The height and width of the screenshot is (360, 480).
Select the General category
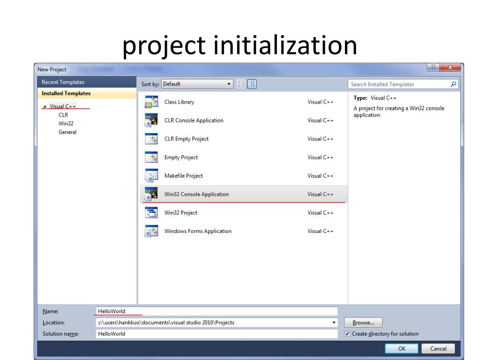(67, 132)
